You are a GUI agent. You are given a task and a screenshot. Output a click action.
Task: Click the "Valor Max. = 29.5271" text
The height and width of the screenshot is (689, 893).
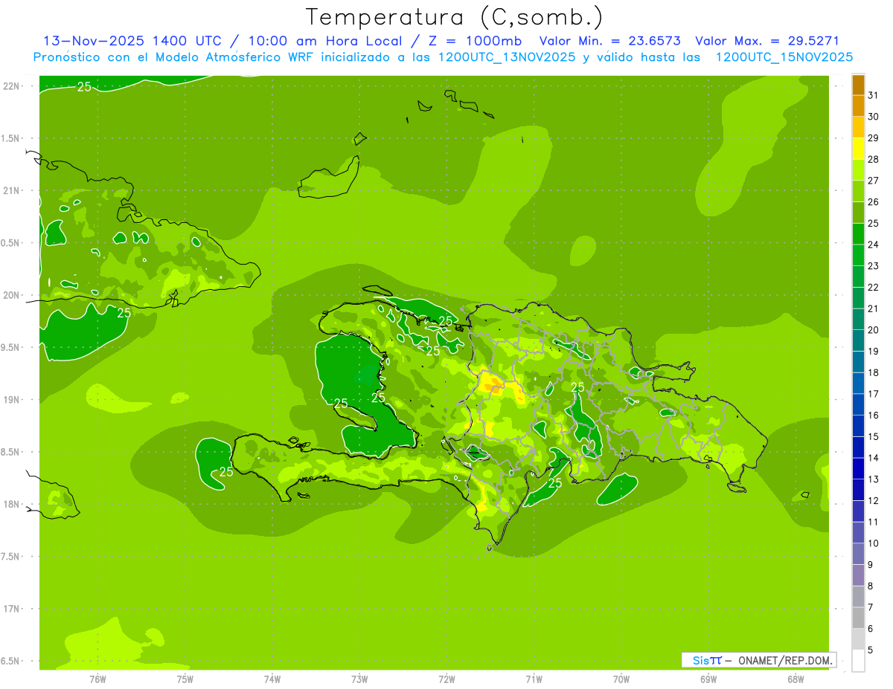point(766,41)
